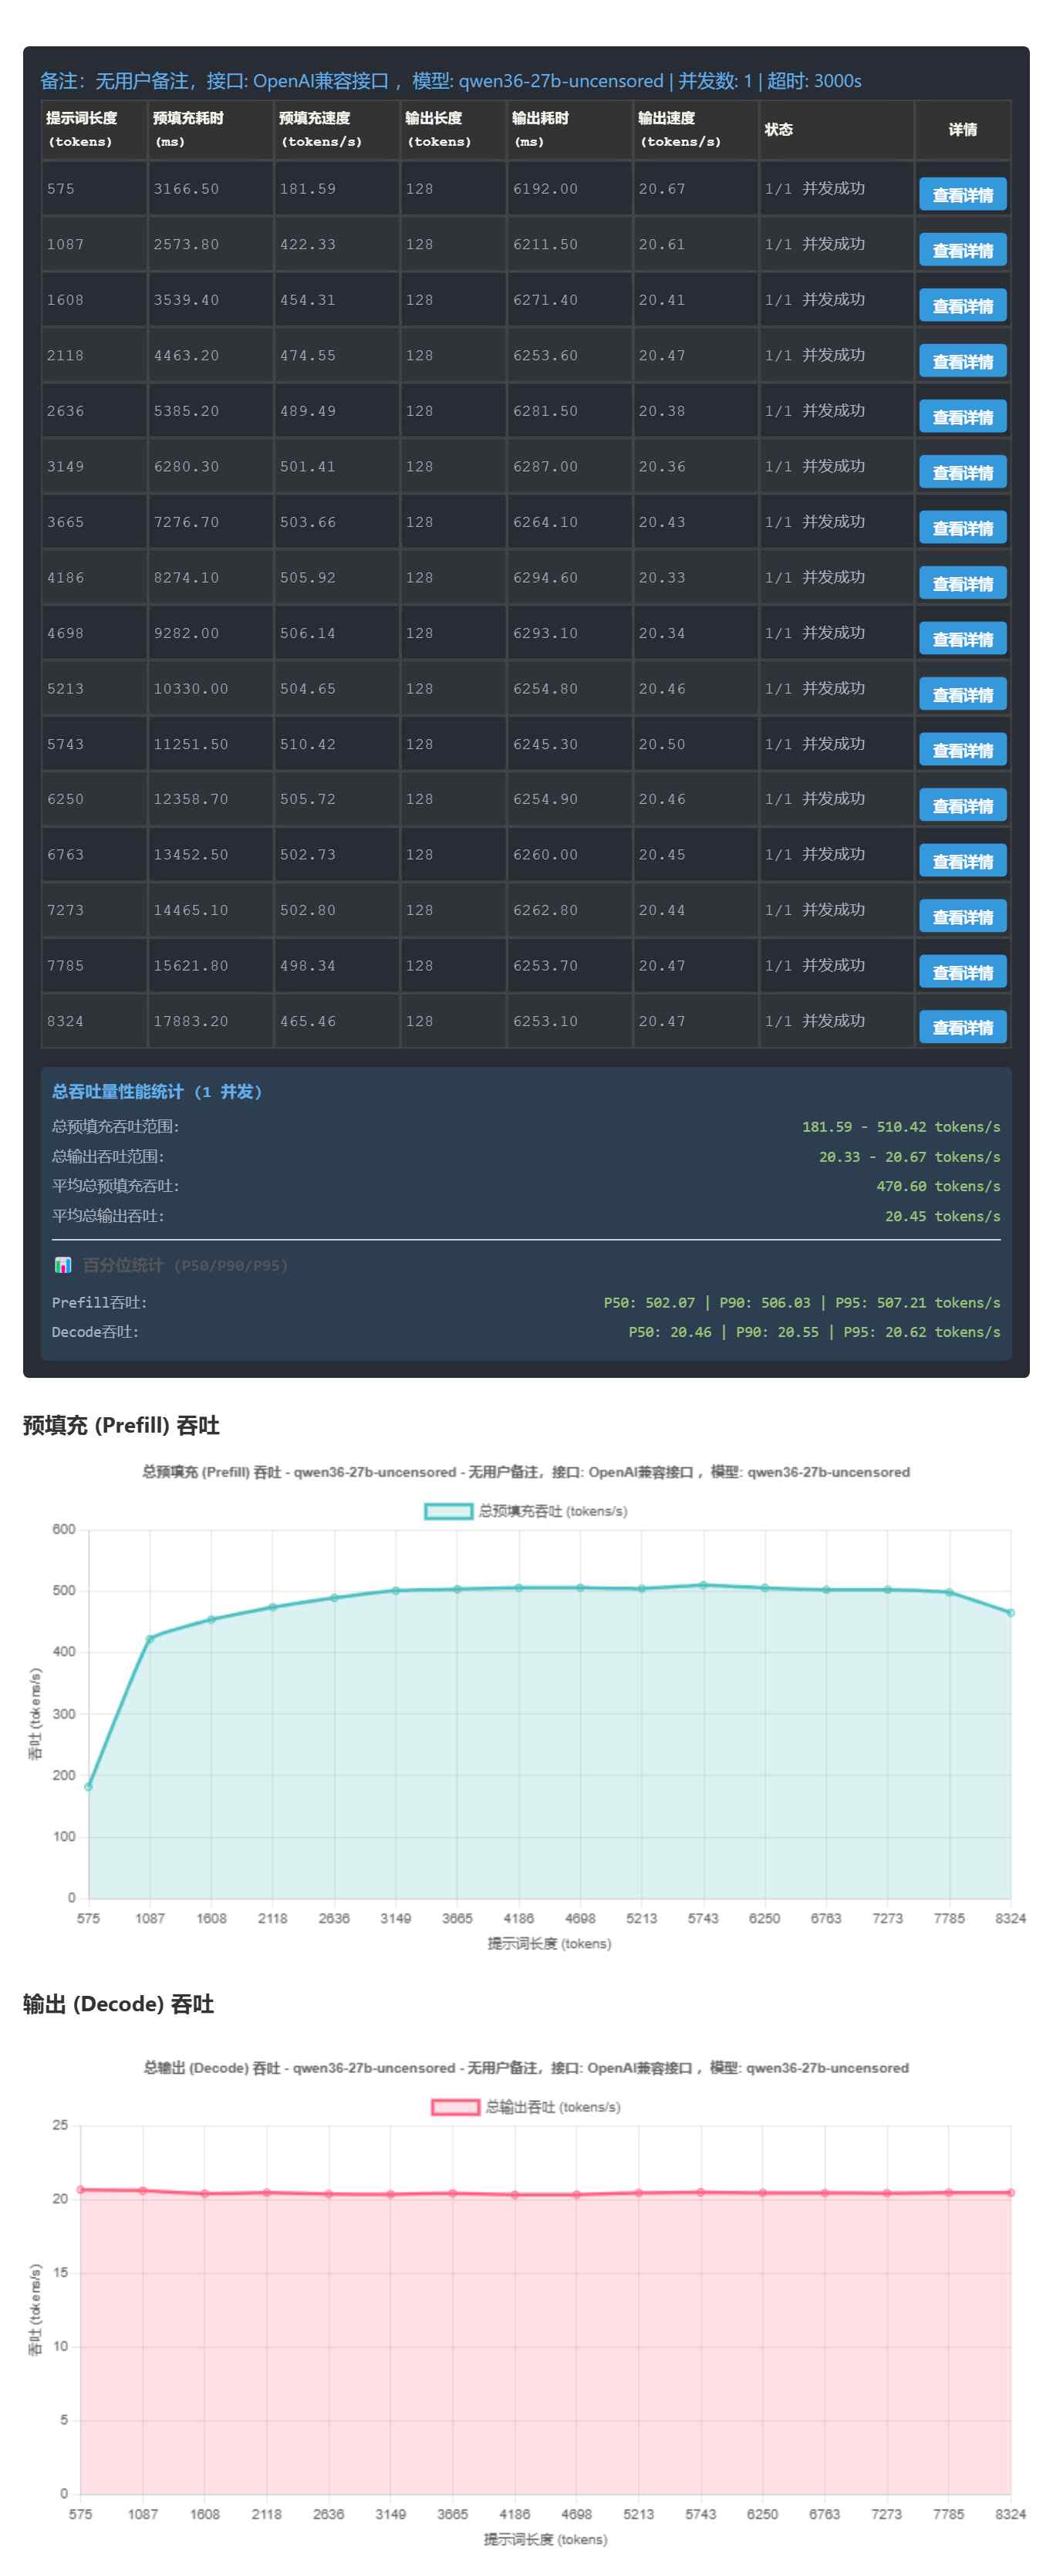Show details for the 6763 tokens row
Viewport: 1053px width, 2576px height.
point(962,861)
